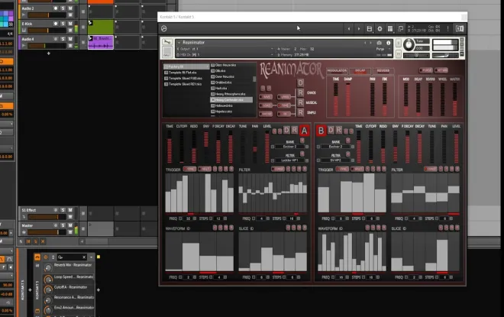Expand the Reanimator instrument name dropdown
Image resolution: width=504 pixels, height=317 pixels.
179,43
